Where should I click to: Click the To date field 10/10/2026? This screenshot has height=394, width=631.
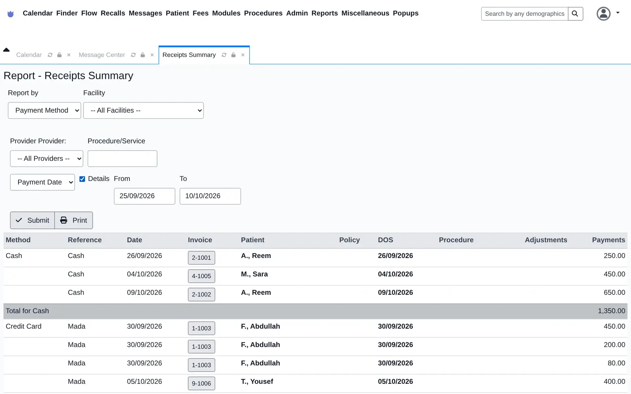[x=210, y=196]
